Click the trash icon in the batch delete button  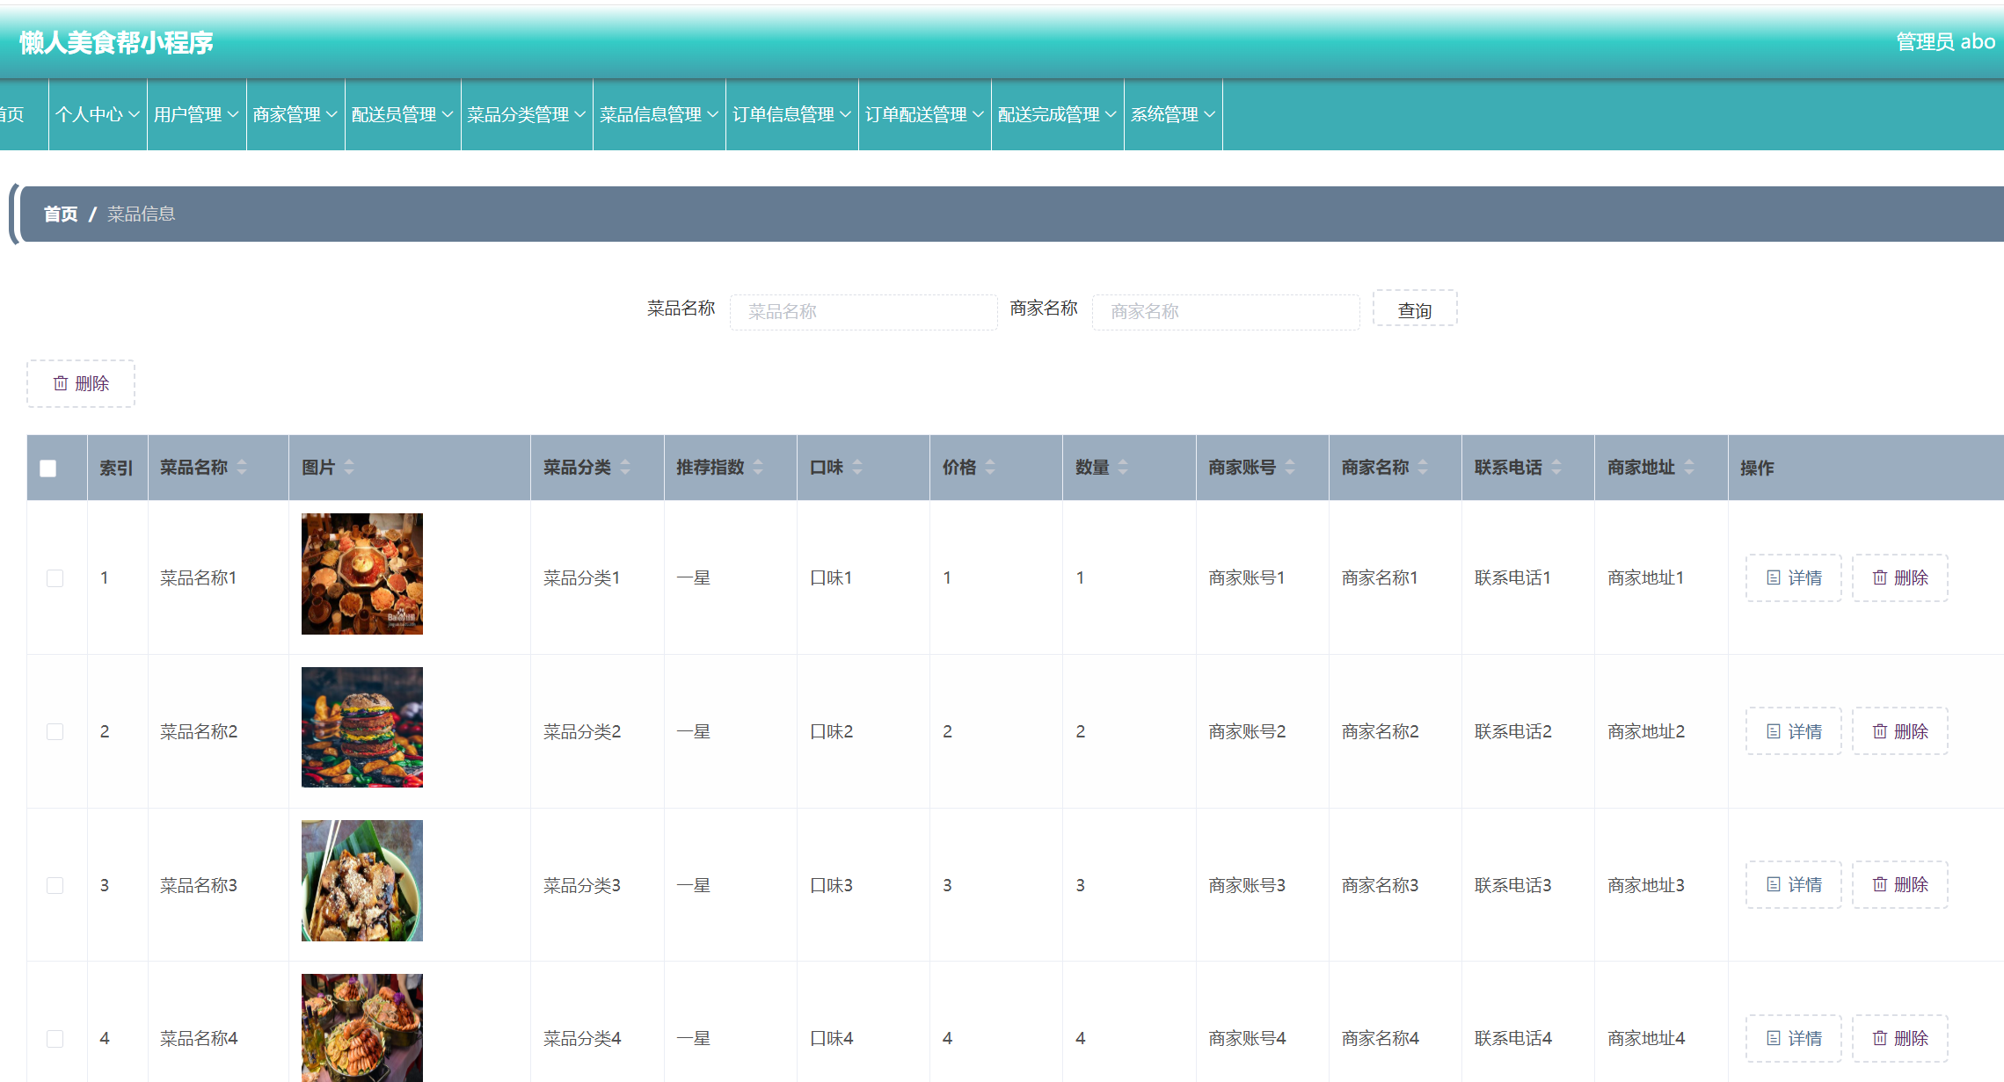point(61,383)
